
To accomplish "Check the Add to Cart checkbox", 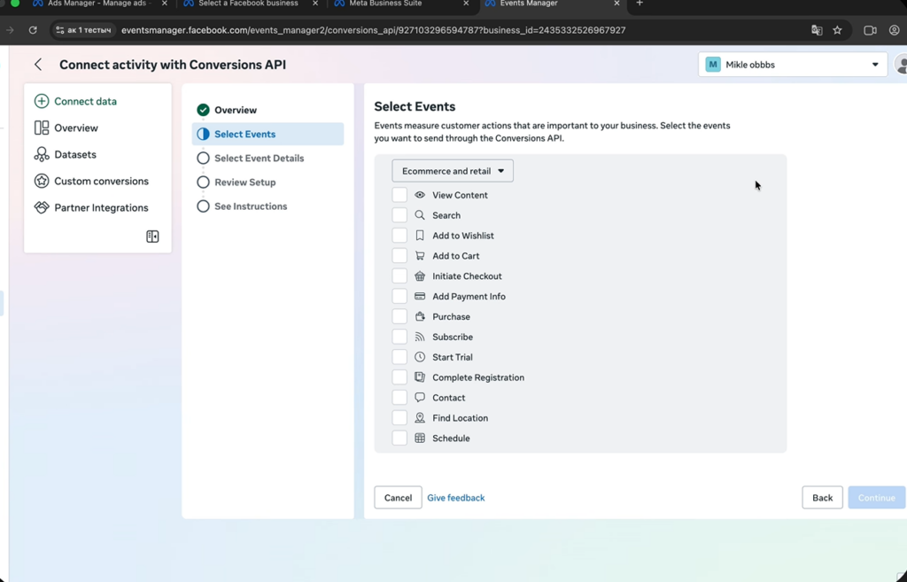I will point(399,256).
